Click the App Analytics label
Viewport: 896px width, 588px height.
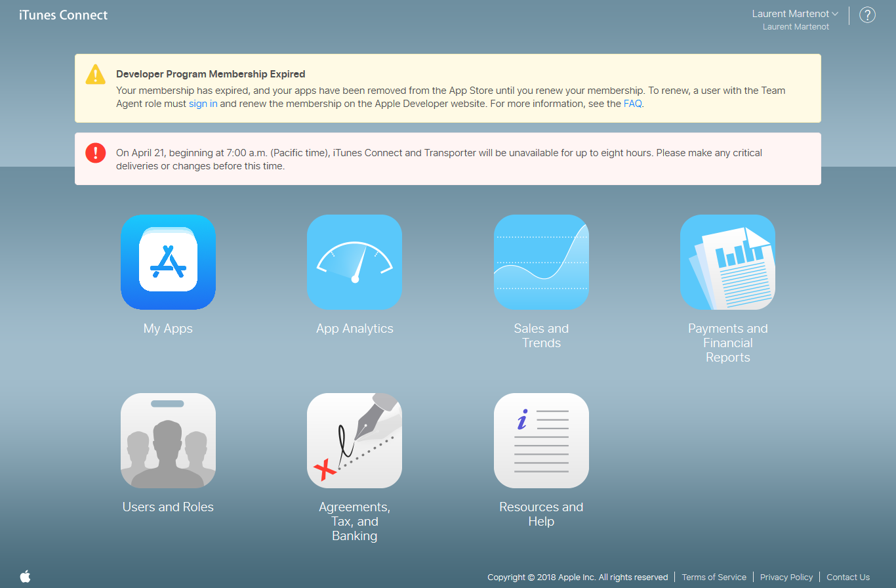click(x=355, y=329)
